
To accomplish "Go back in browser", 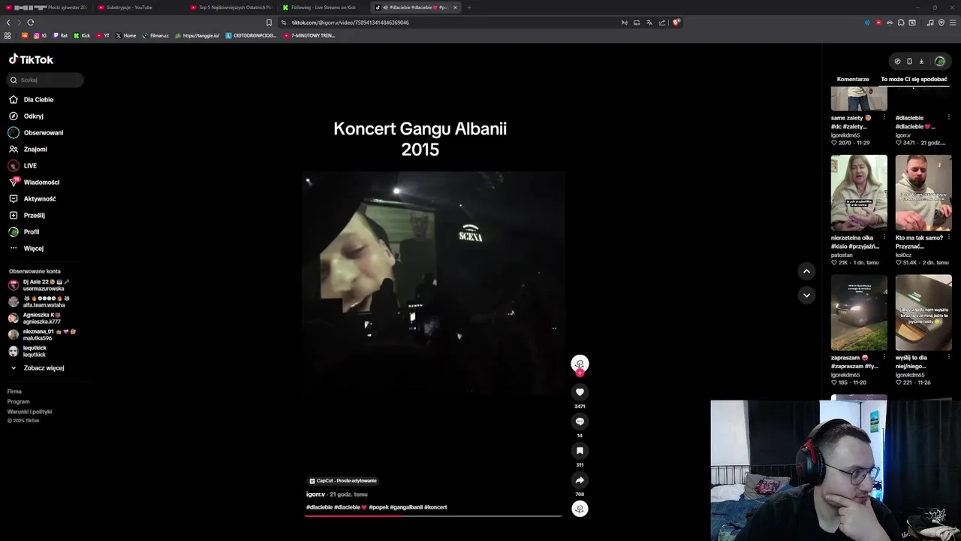I will click(8, 23).
